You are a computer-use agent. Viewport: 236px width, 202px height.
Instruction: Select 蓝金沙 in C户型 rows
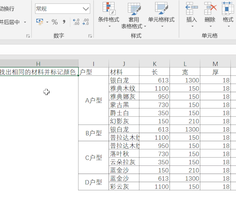124,170
